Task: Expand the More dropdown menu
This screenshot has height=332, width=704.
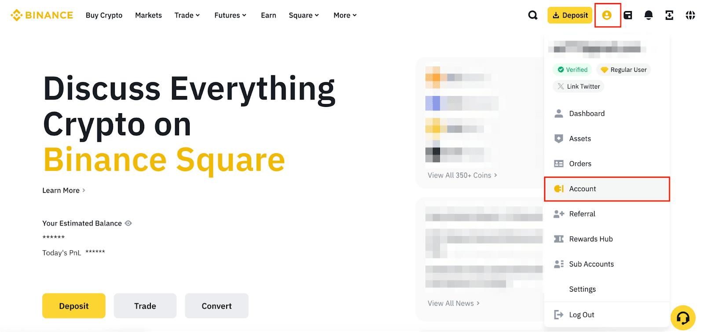Action: (345, 15)
